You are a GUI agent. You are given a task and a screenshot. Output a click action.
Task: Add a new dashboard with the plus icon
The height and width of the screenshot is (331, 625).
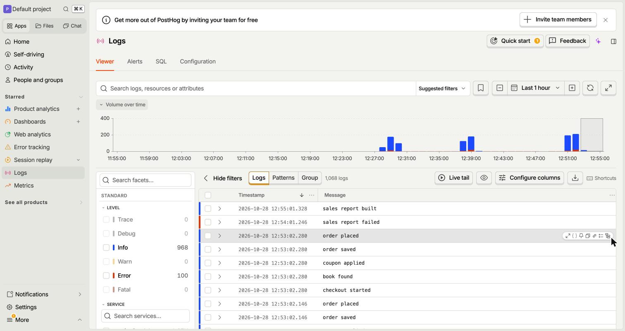point(78,122)
